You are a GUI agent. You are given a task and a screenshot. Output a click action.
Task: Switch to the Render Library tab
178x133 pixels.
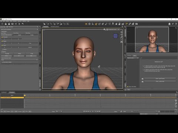click(x=55, y=27)
